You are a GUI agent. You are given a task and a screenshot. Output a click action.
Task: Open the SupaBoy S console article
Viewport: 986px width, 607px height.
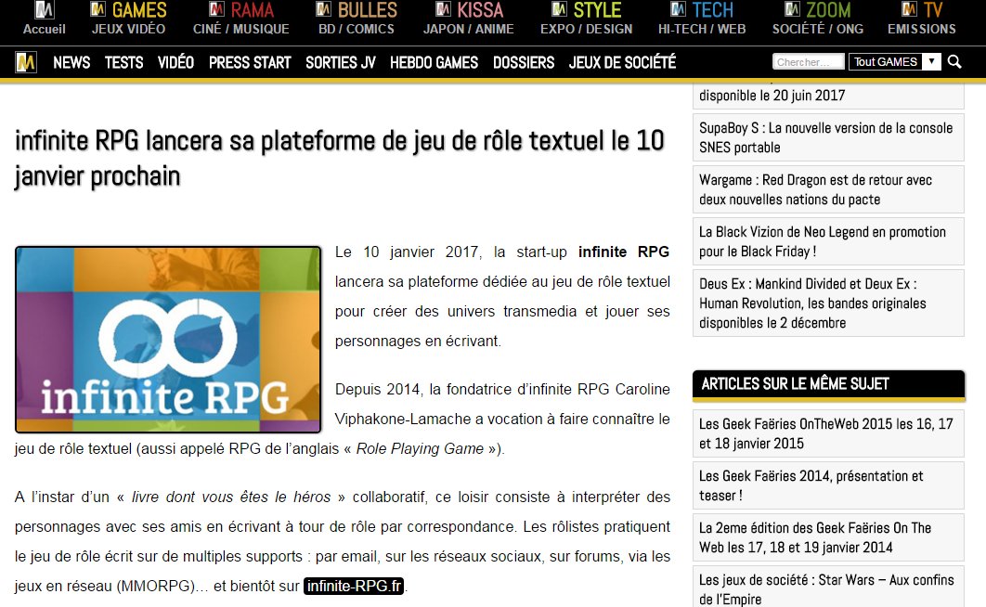pyautogui.click(x=828, y=137)
